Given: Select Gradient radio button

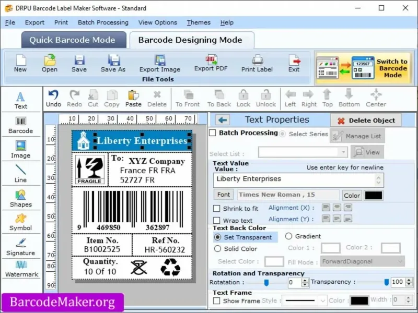Looking at the screenshot, I should click(289, 236).
